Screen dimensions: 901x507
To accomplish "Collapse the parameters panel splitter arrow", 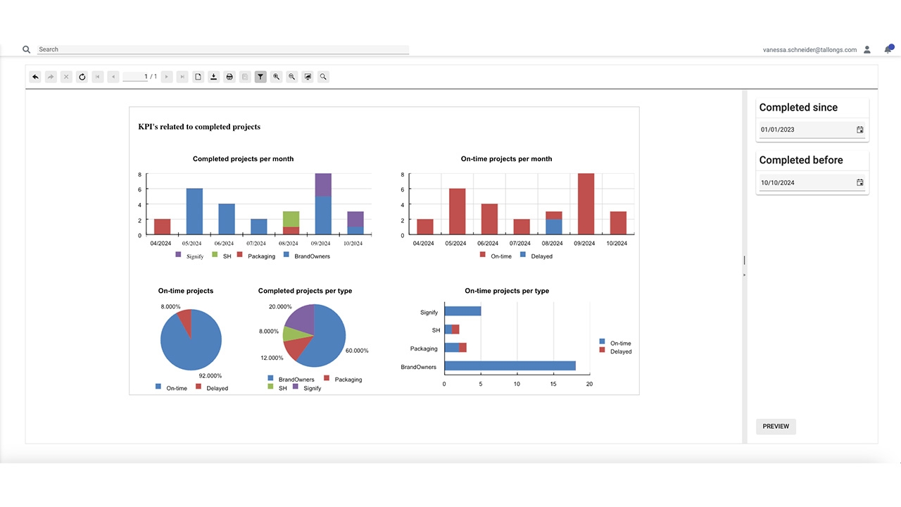I will (744, 274).
